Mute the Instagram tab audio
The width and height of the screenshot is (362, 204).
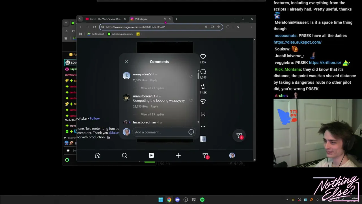coord(165,19)
